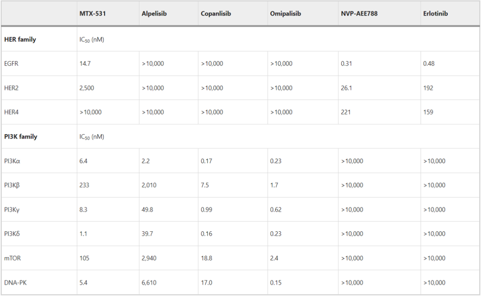
Task: Select the EGFR row label
Action: 11,64
